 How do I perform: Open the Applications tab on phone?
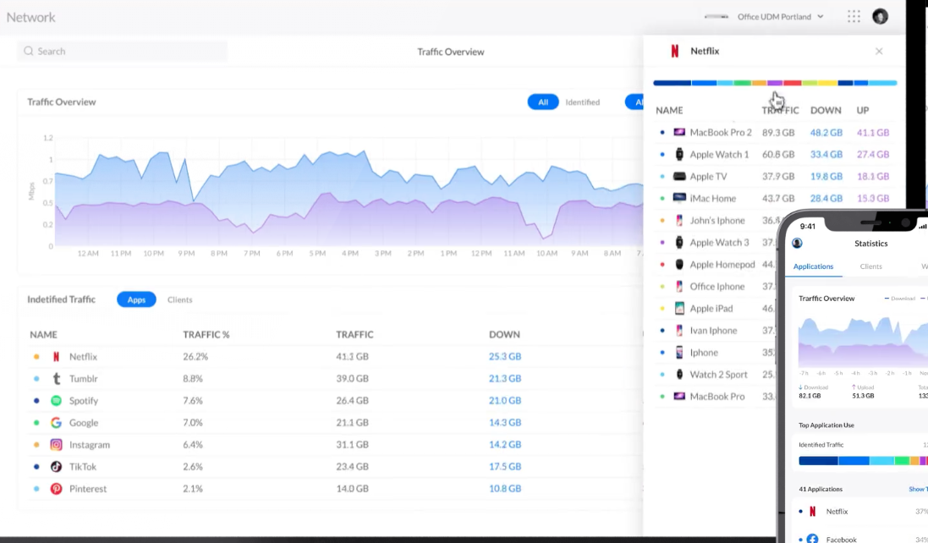pyautogui.click(x=813, y=266)
